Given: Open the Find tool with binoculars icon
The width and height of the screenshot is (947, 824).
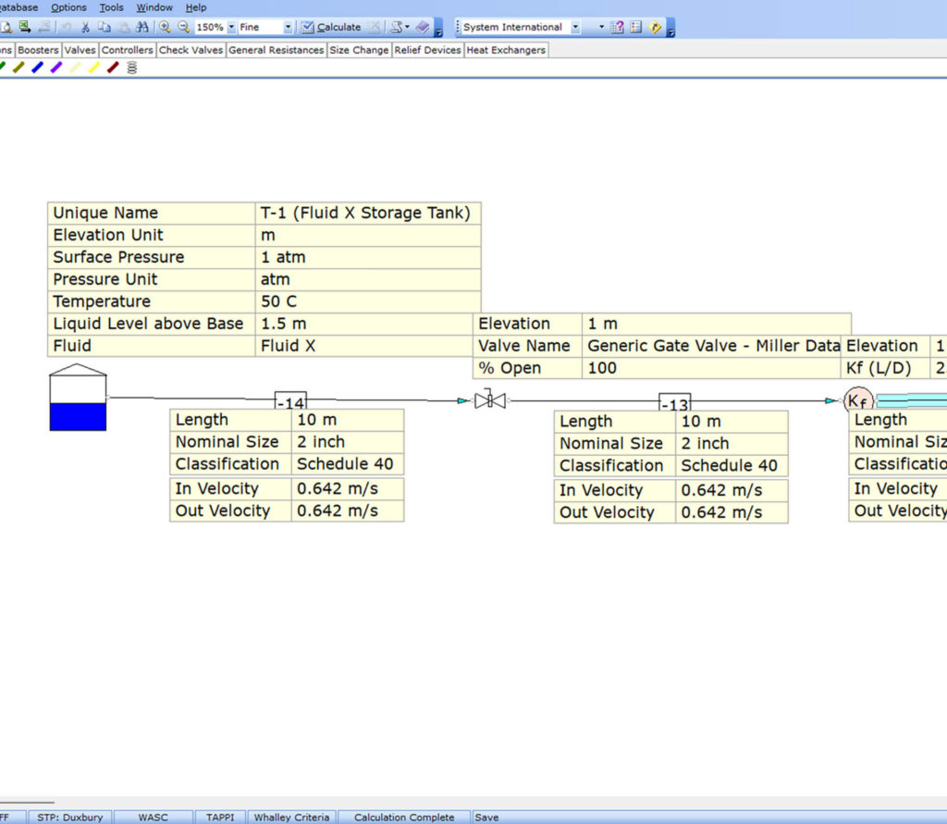Looking at the screenshot, I should 142,28.
